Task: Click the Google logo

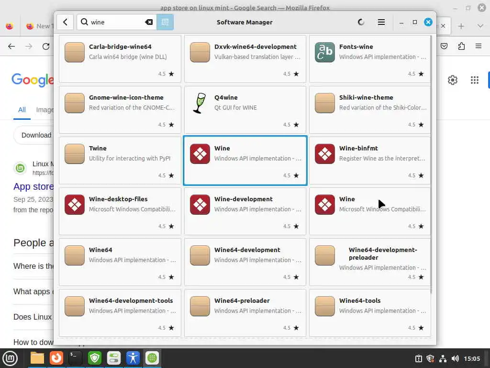Action: pos(33,80)
